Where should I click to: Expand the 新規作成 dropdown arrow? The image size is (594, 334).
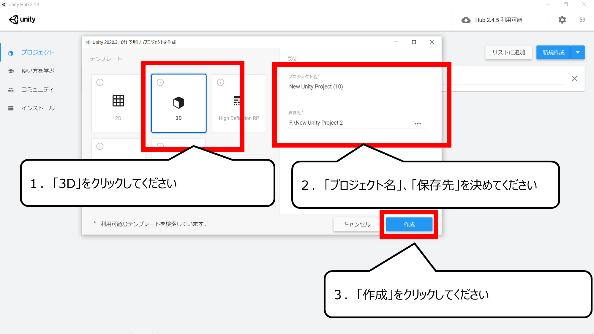(x=578, y=53)
